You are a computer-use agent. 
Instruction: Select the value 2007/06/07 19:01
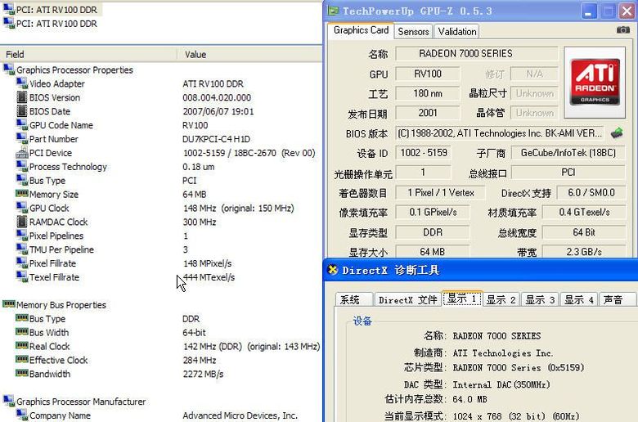click(218, 111)
